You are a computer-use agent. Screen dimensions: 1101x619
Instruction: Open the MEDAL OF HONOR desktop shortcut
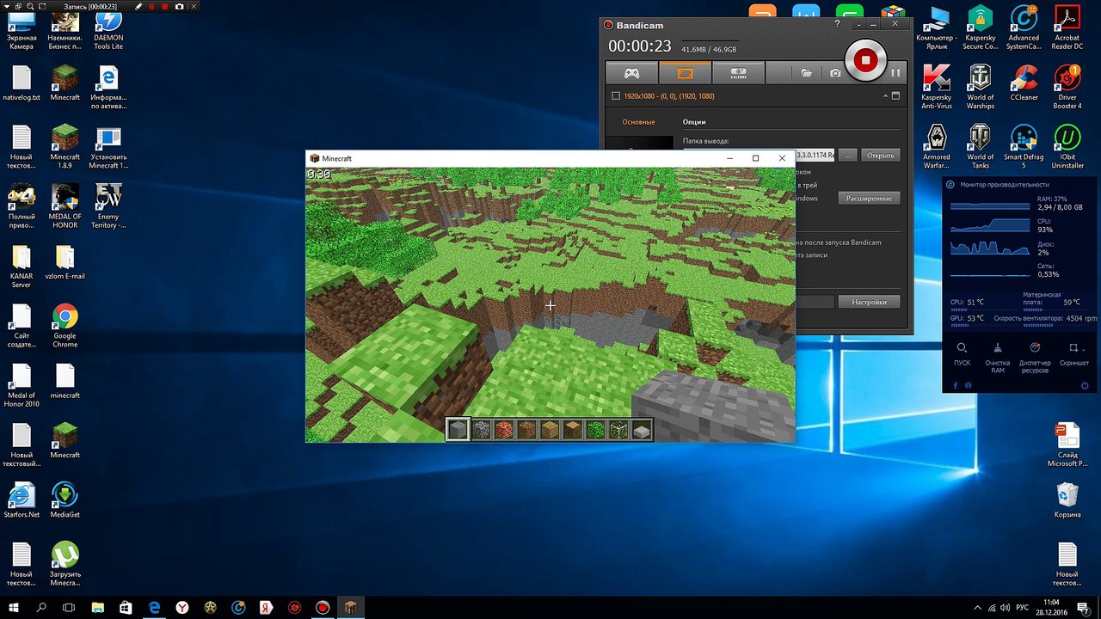pyautogui.click(x=65, y=207)
